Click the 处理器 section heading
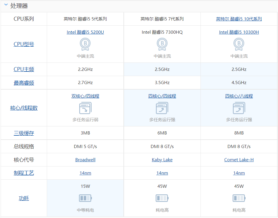This screenshot has height=218, width=278. [x=19, y=6]
